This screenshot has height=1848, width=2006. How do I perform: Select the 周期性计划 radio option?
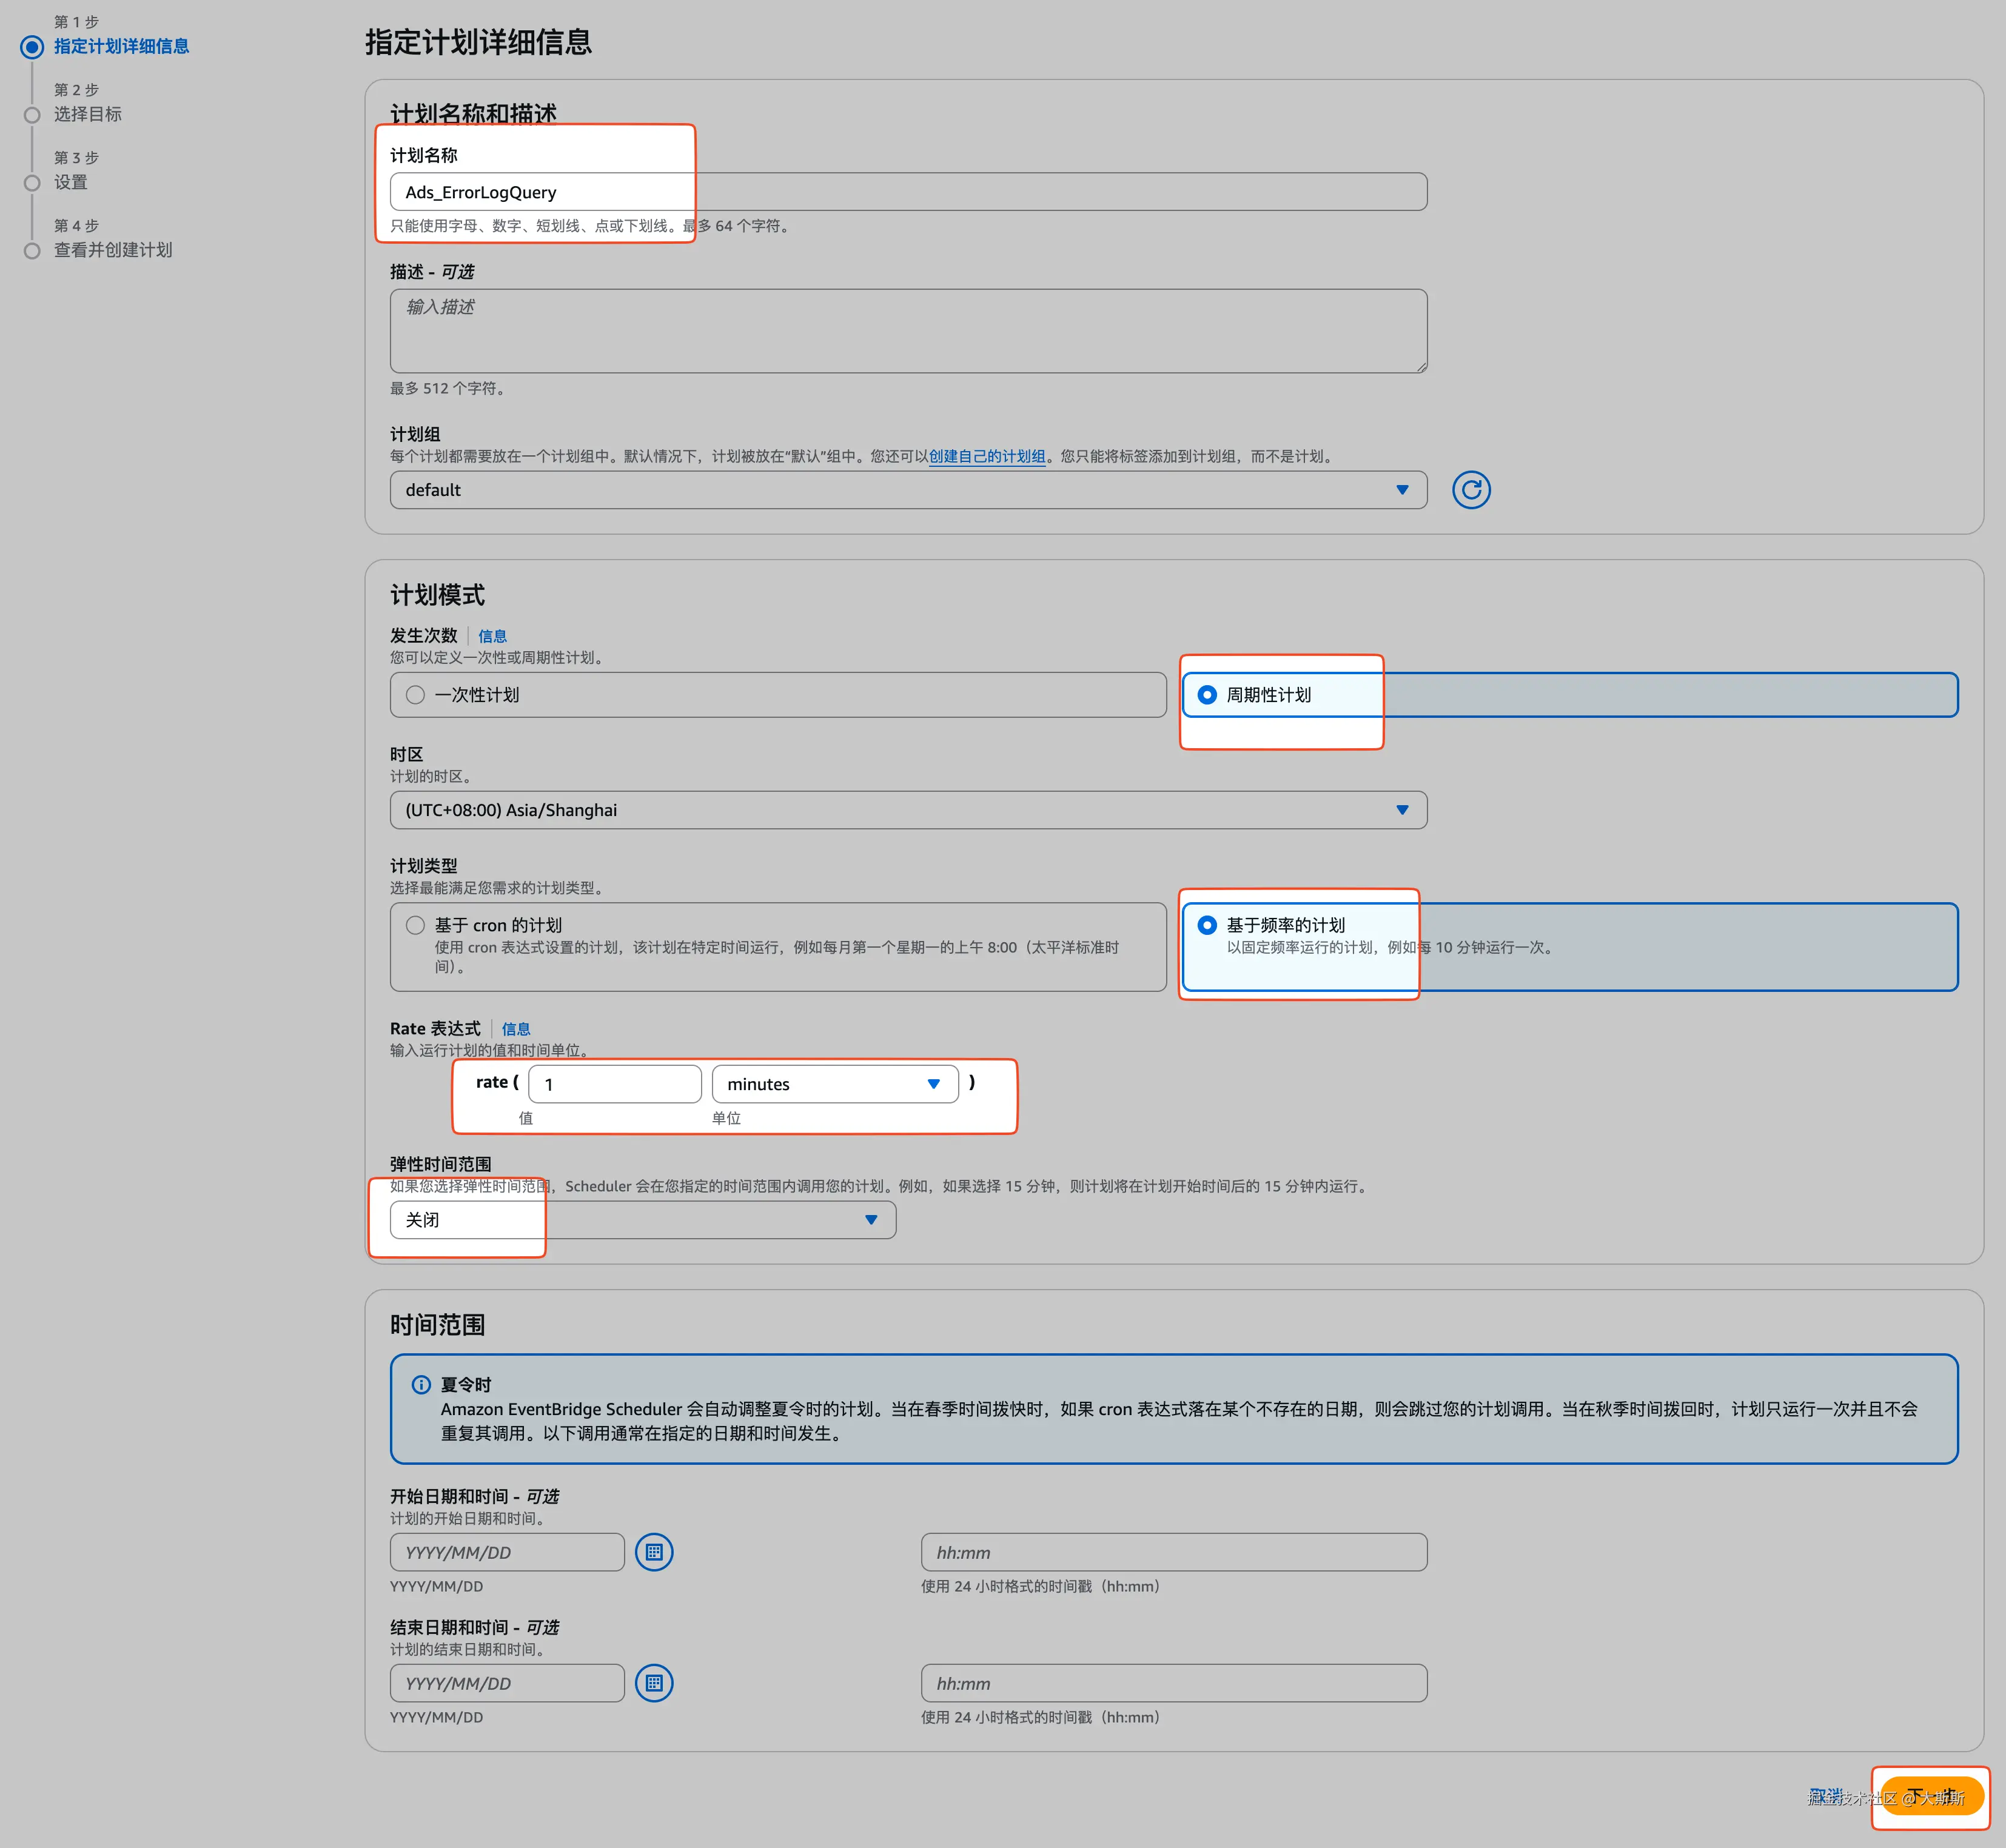1207,695
